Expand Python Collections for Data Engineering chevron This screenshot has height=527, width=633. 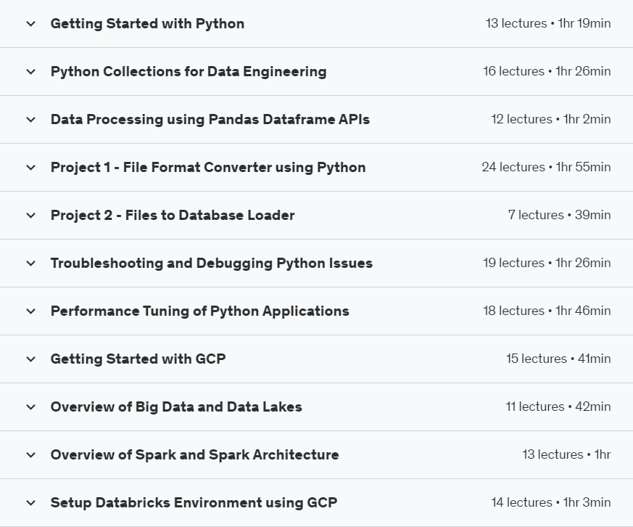click(30, 72)
